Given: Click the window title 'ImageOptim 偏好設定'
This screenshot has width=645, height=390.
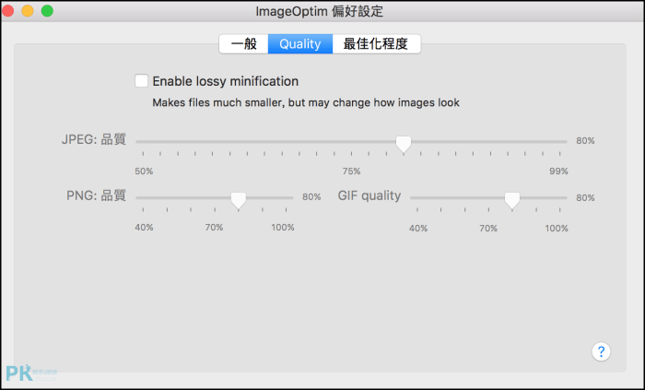Looking at the screenshot, I should pyautogui.click(x=319, y=11).
